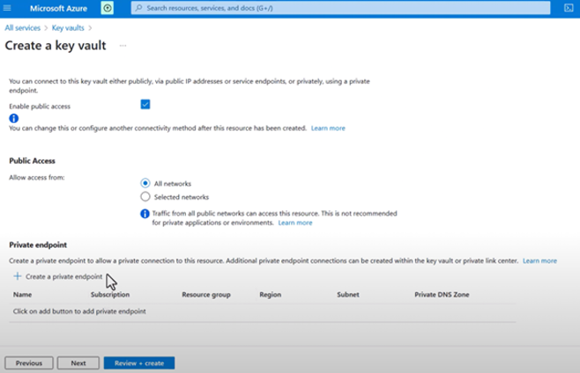Click the Resource group column header

pyautogui.click(x=206, y=295)
